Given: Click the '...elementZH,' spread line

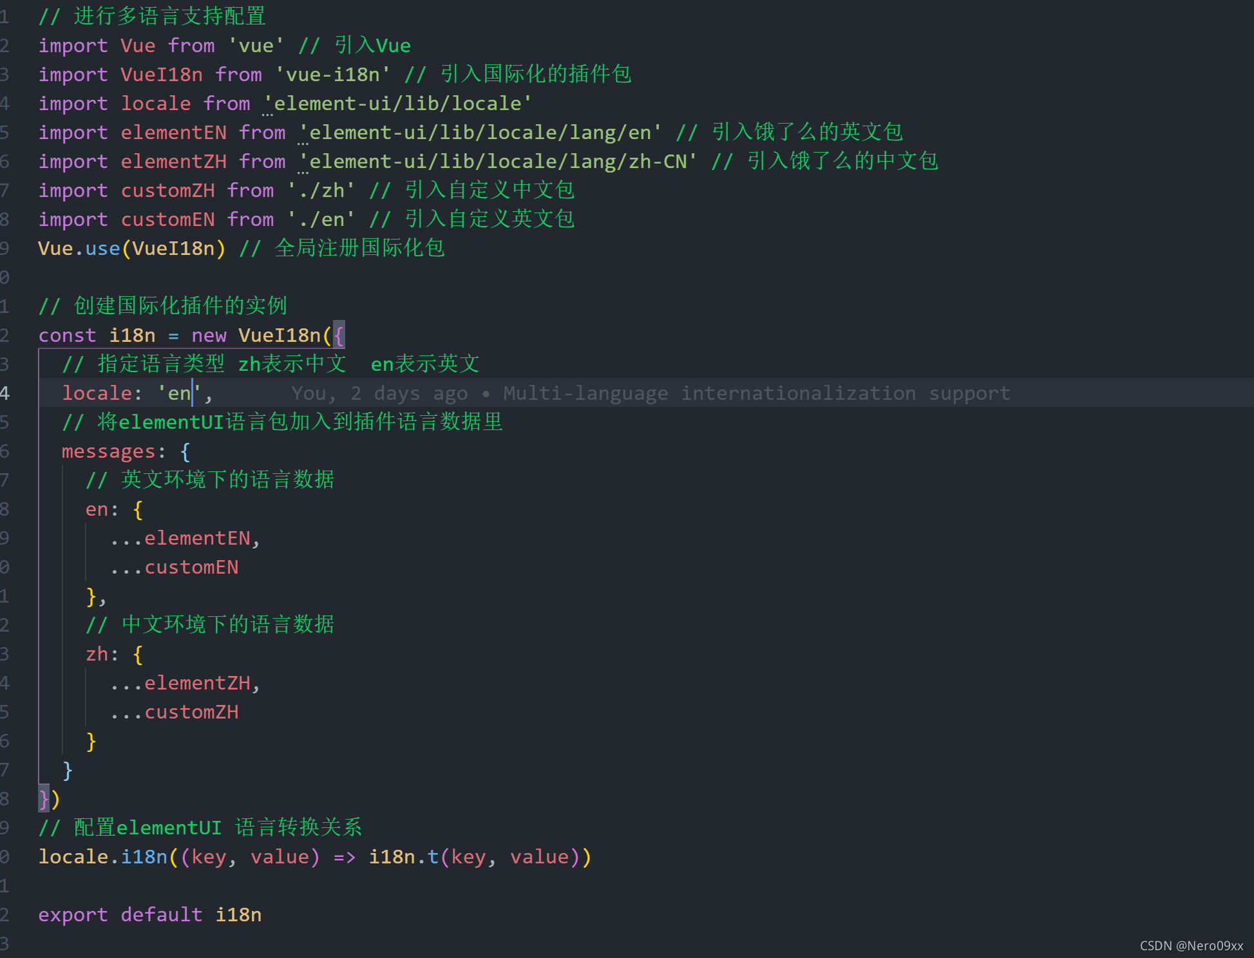Looking at the screenshot, I should click(185, 683).
